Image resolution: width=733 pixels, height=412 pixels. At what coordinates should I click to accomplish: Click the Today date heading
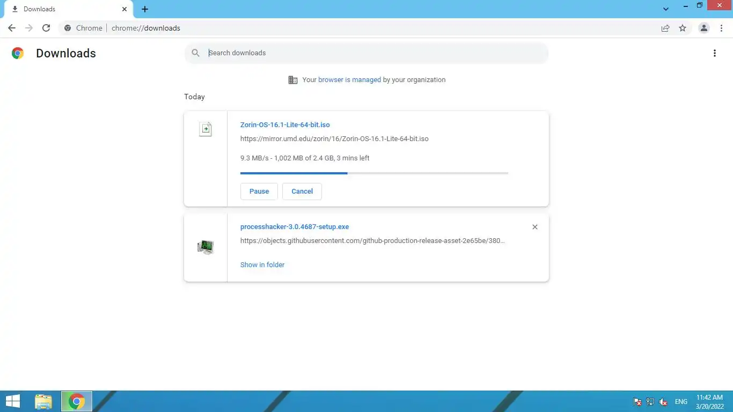[194, 97]
